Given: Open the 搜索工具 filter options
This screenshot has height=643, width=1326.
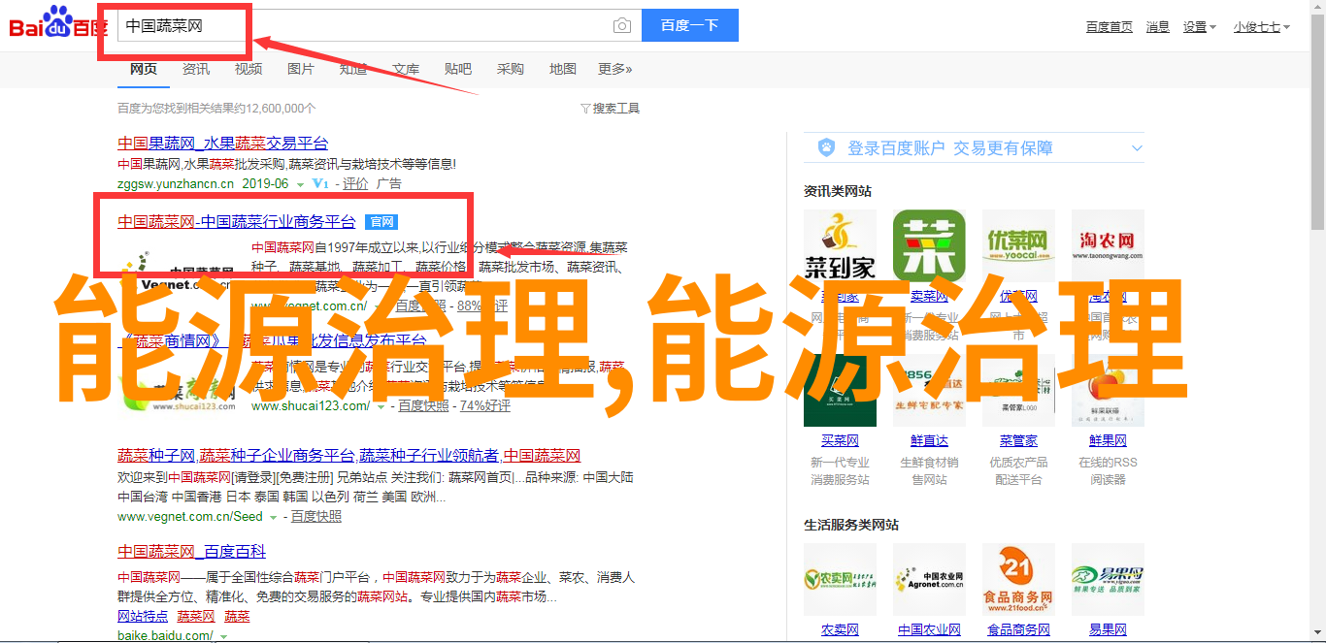Looking at the screenshot, I should point(610,109).
